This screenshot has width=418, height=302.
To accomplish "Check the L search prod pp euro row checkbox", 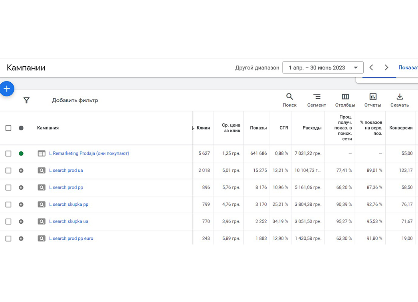I will tap(8, 238).
